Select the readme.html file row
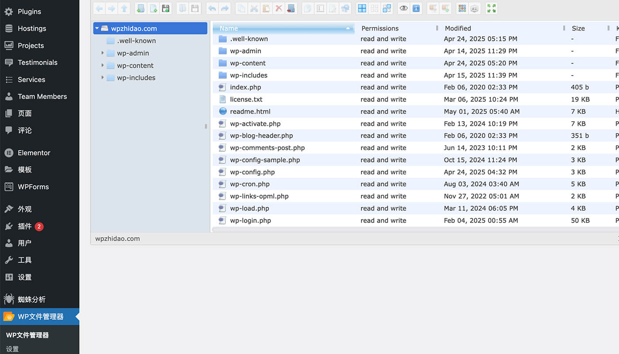 pos(416,112)
